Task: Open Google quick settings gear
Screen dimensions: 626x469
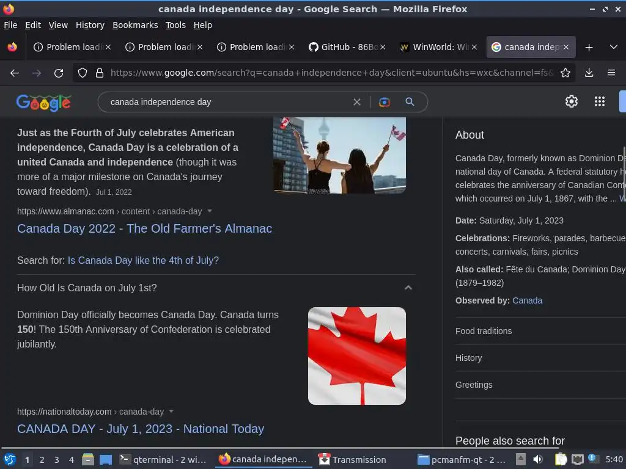Action: [572, 102]
